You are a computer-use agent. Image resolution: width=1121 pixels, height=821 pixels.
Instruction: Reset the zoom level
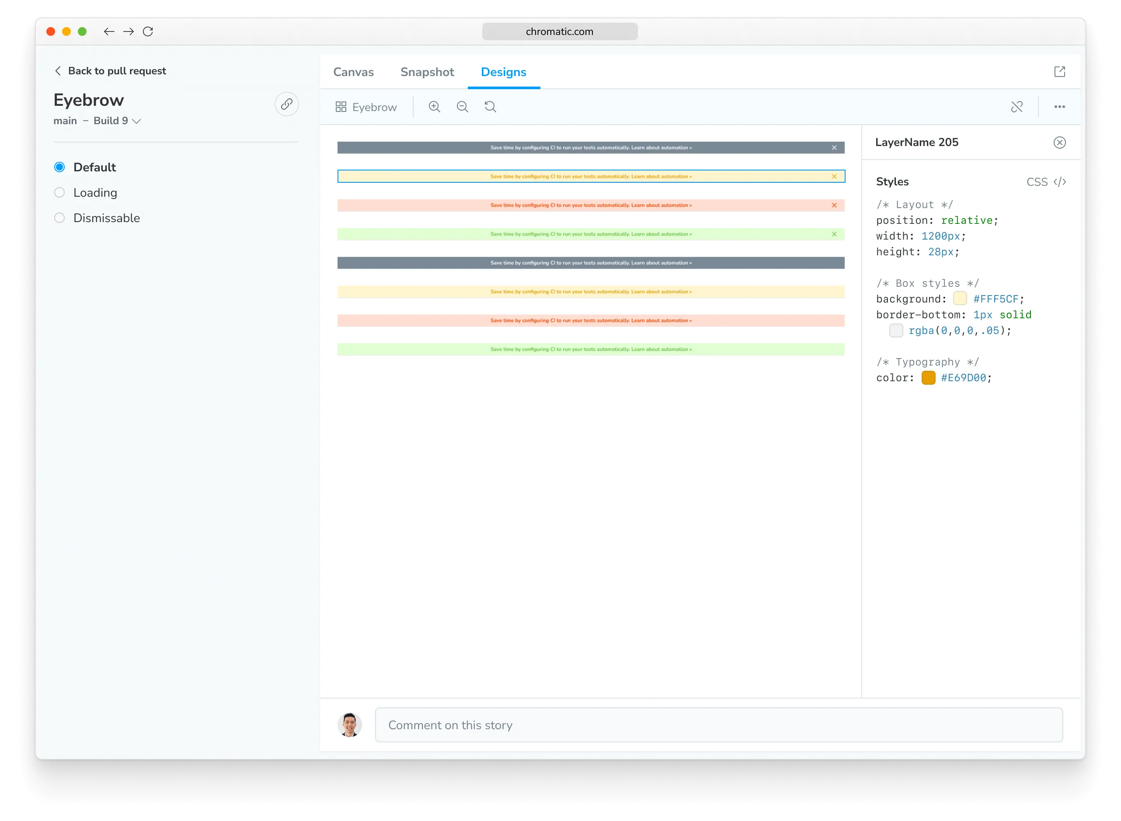pos(491,107)
